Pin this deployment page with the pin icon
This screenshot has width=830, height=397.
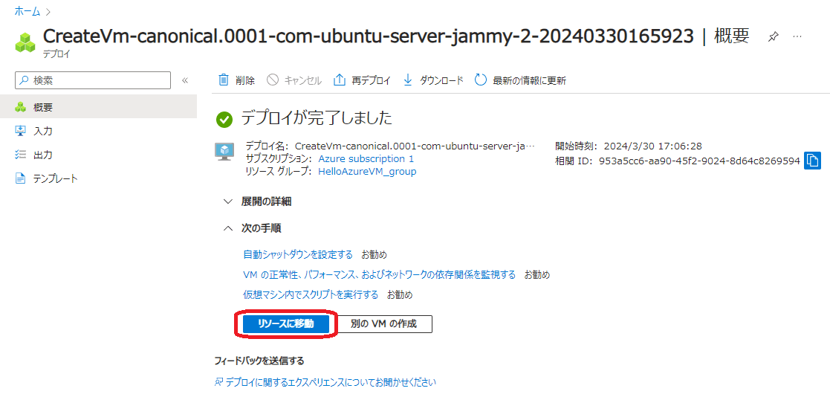[x=773, y=36]
